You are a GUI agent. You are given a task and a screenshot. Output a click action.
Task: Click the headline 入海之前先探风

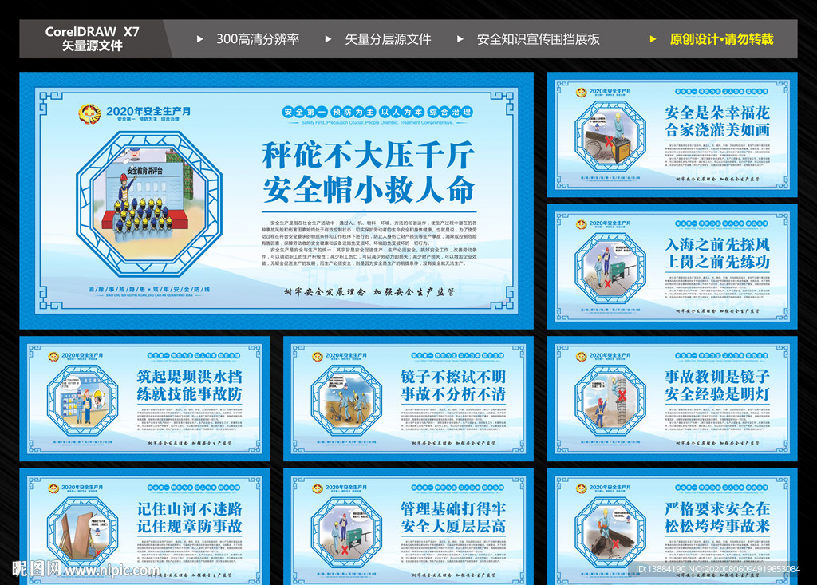point(717,244)
